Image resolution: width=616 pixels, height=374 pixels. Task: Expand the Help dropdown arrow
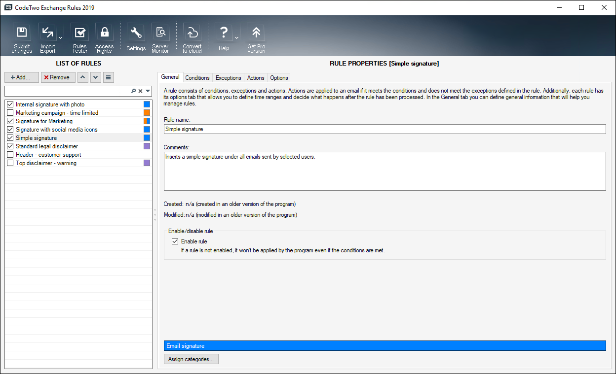coord(236,37)
